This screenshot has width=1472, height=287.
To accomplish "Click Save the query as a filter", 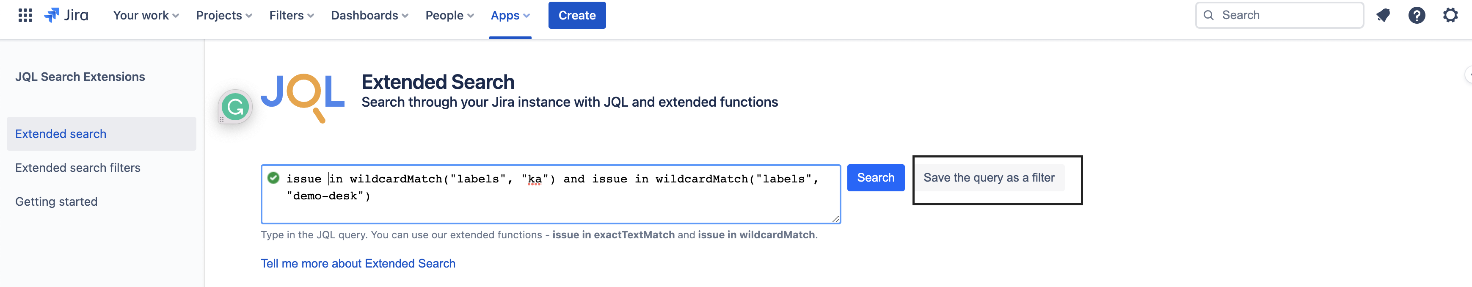I will pyautogui.click(x=989, y=178).
